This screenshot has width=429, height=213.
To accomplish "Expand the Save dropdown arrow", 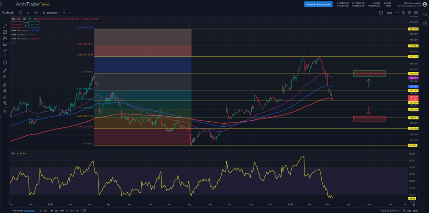I will coord(397,13).
